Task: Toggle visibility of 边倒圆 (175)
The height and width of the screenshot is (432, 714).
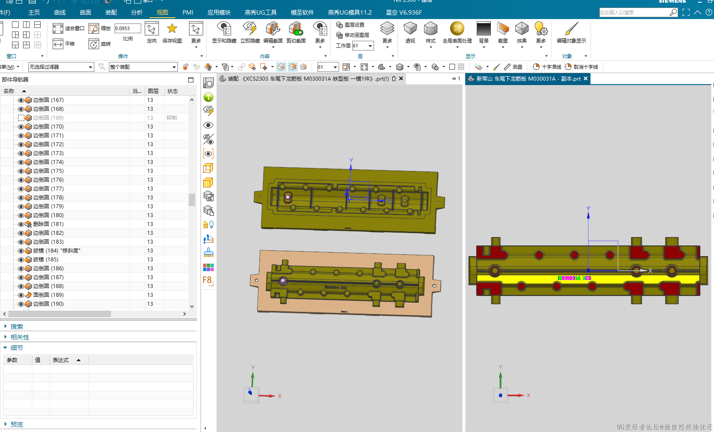Action: [21, 171]
